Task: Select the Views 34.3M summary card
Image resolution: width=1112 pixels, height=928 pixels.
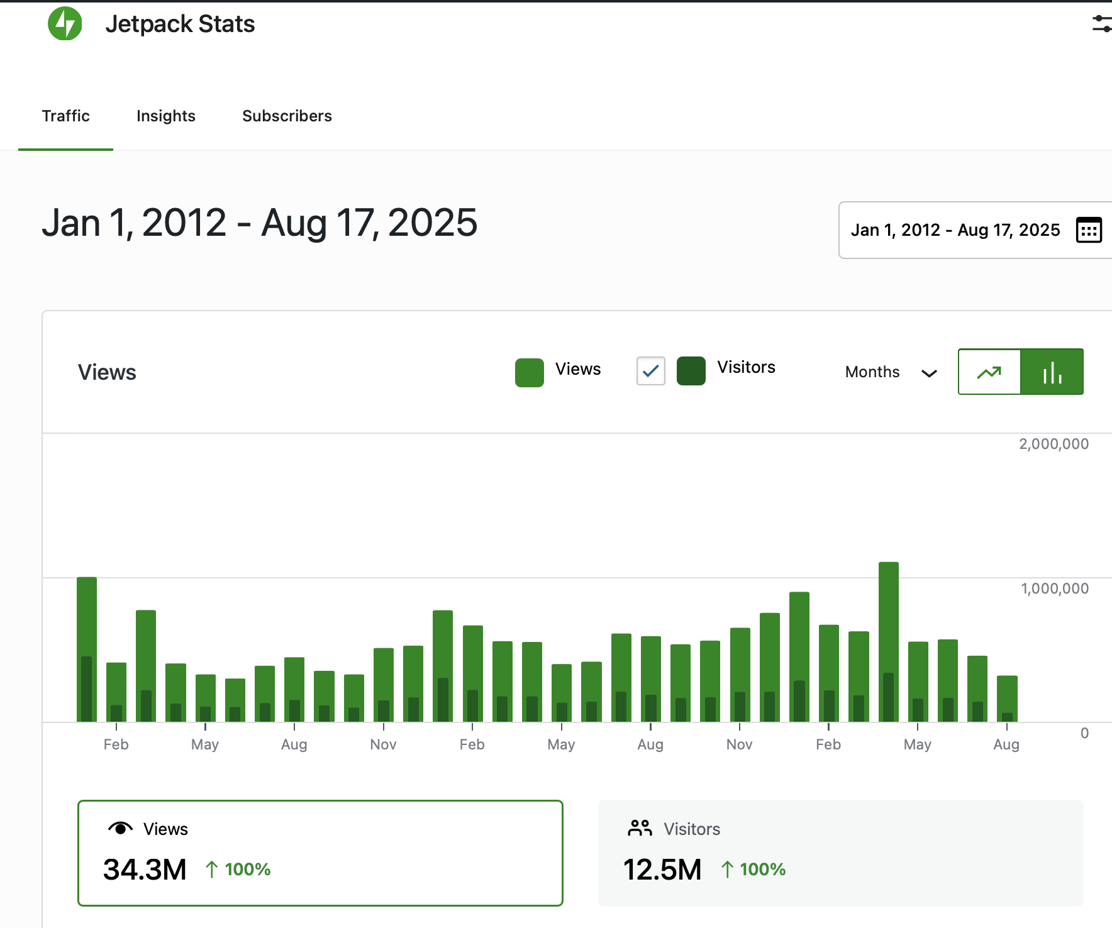Action: [320, 853]
